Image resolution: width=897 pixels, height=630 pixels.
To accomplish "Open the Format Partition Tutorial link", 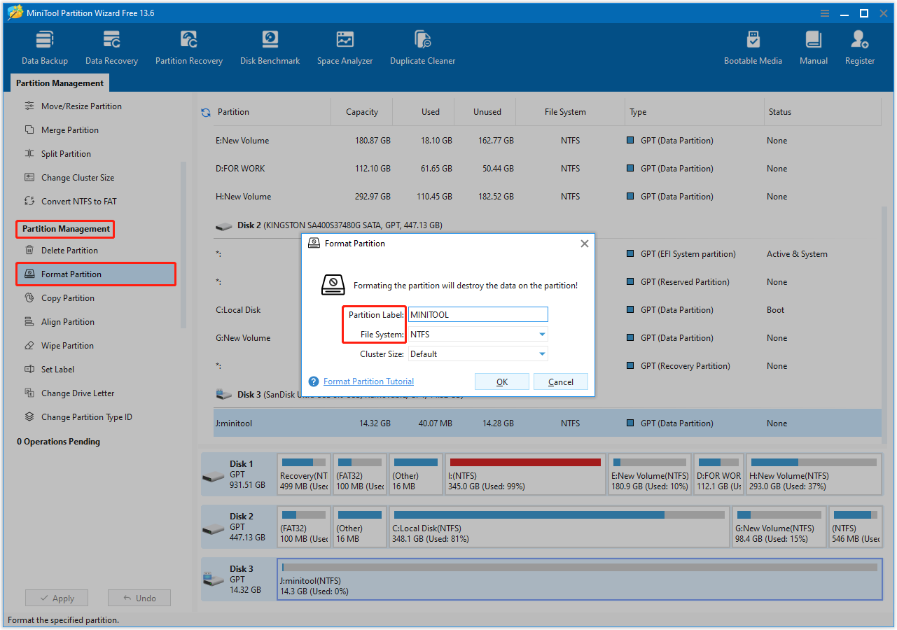I will (x=368, y=381).
